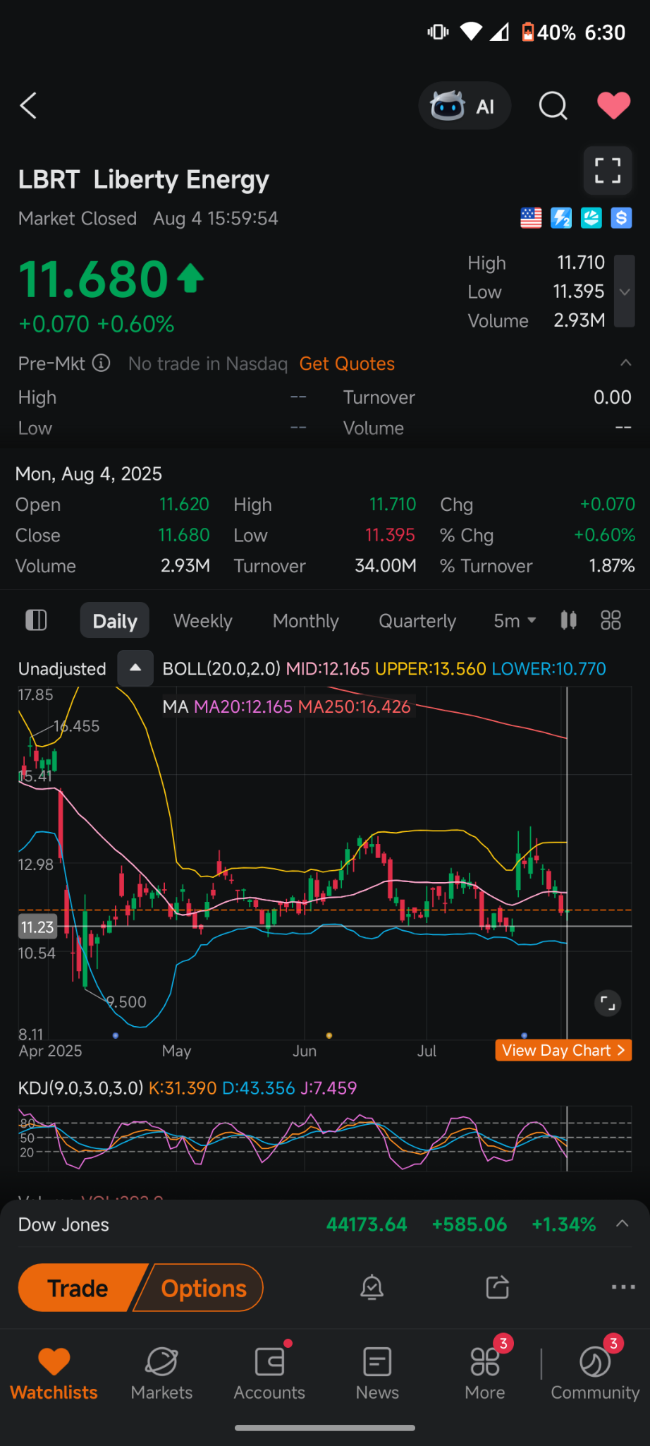Go to Markets in the bottom bar
This screenshot has width=650, height=1446.
161,1373
